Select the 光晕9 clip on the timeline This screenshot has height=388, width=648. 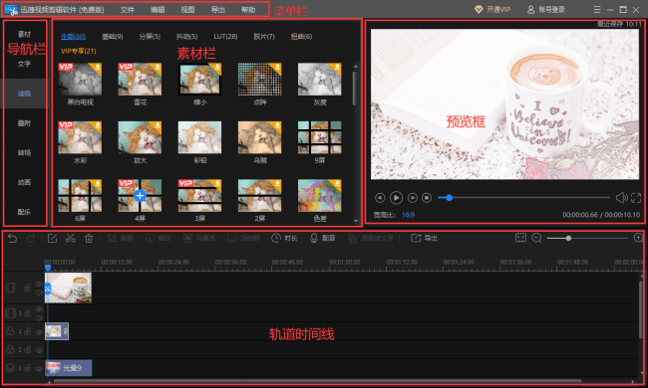point(69,368)
